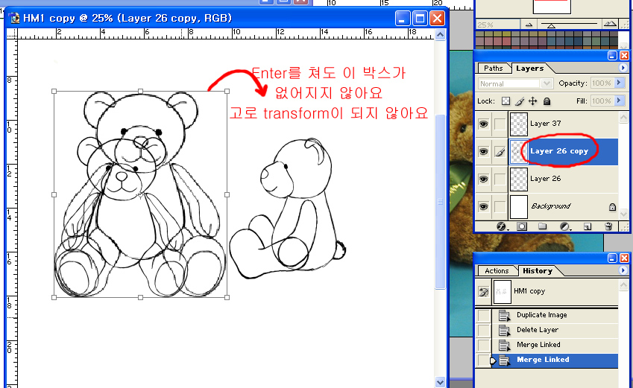Viewport: 633px width, 388px height.
Task: Open the adjustment layer icon menu
Action: (x=565, y=226)
